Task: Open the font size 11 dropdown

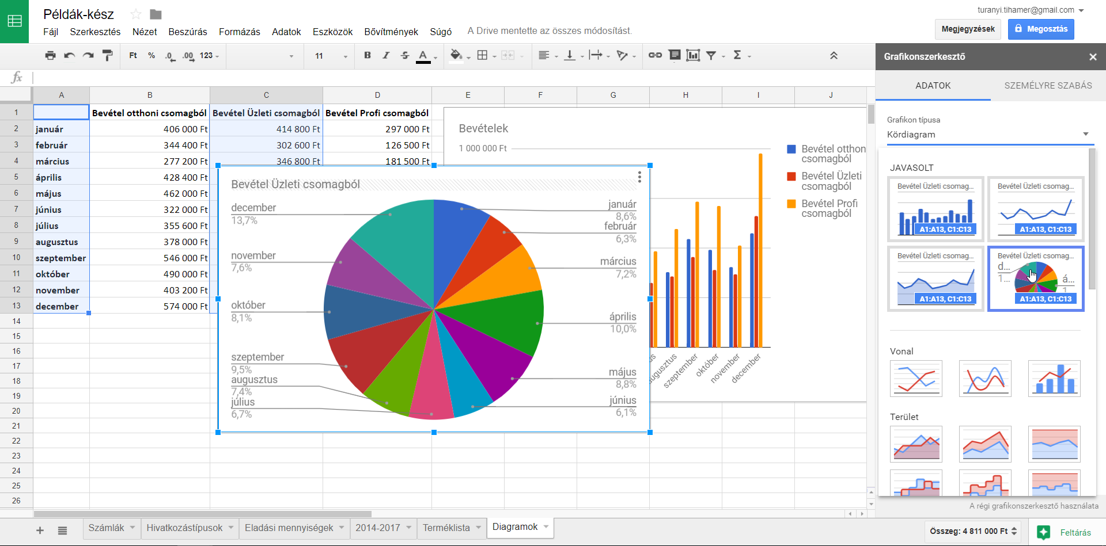Action: [331, 56]
